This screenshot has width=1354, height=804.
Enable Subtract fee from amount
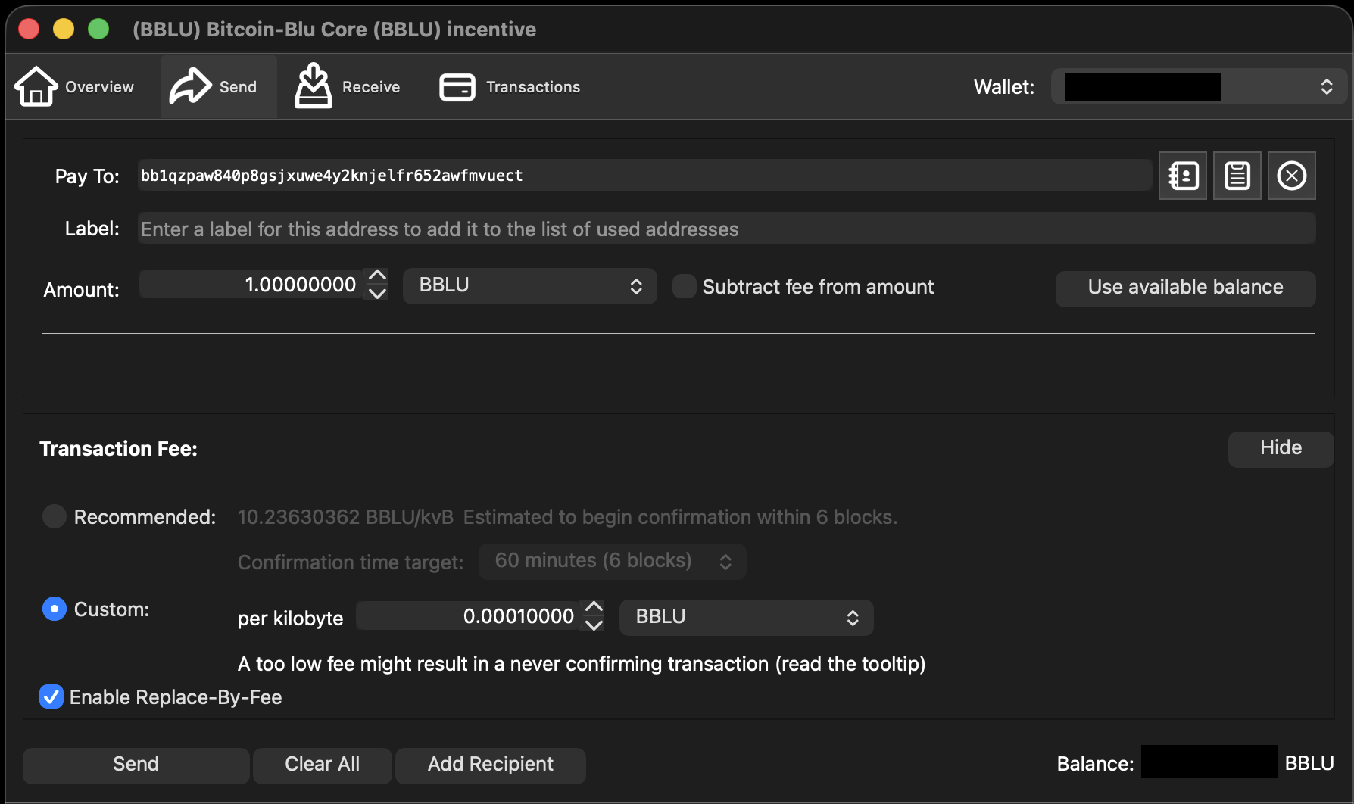coord(684,286)
